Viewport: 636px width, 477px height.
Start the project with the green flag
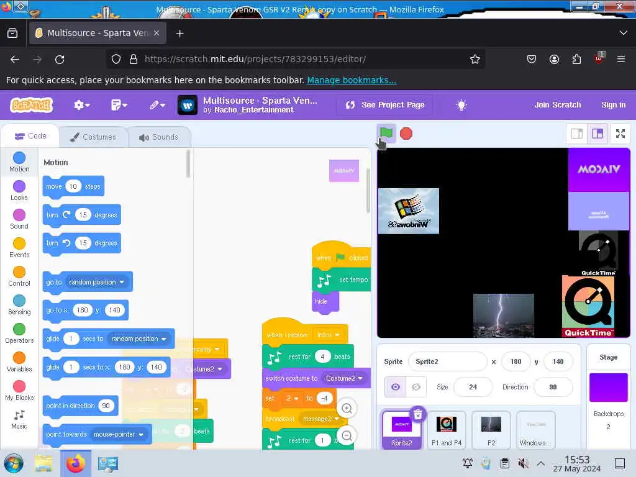point(386,133)
